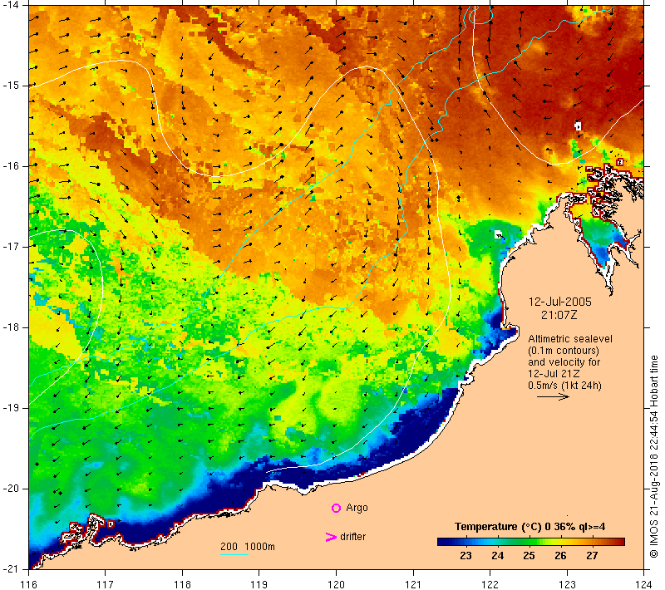Click the '12-Jul 21Z' caption line
This screenshot has width=665, height=590.
[554, 374]
